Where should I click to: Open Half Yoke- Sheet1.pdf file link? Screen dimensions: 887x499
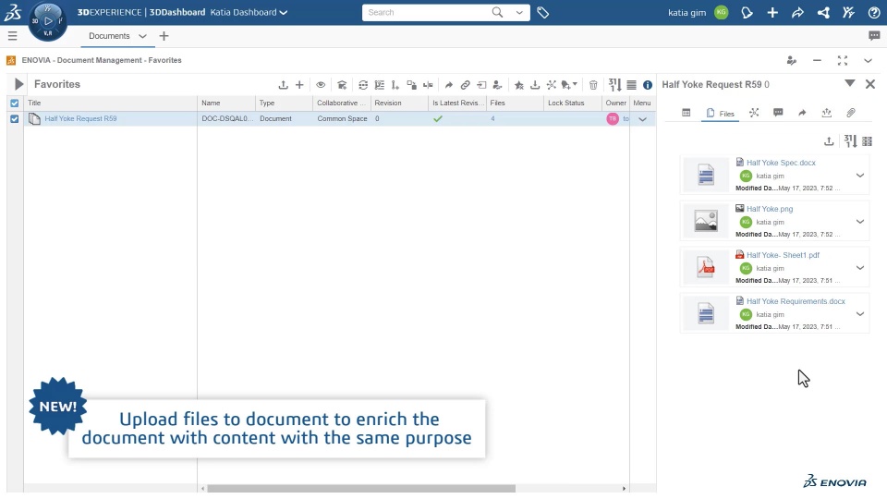click(x=783, y=255)
